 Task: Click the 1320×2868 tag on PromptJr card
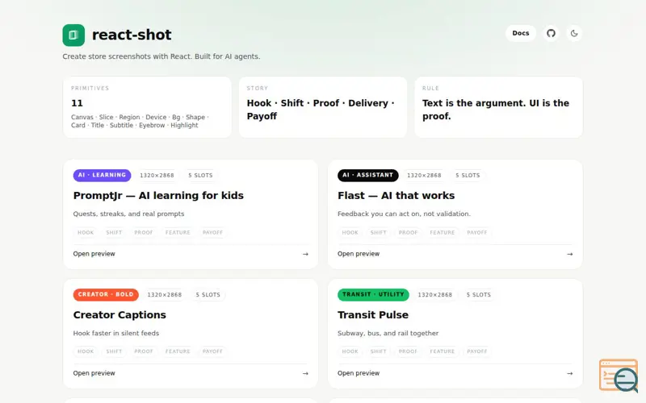(x=157, y=175)
